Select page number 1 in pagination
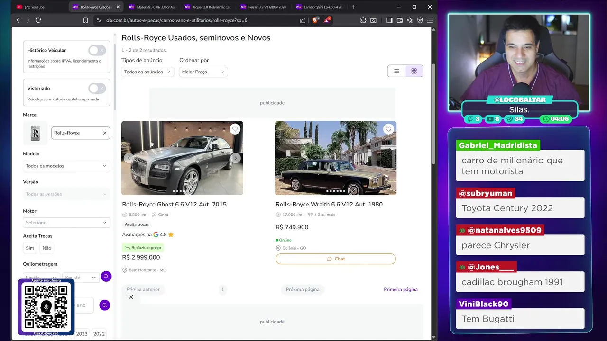The image size is (607, 341). click(223, 289)
